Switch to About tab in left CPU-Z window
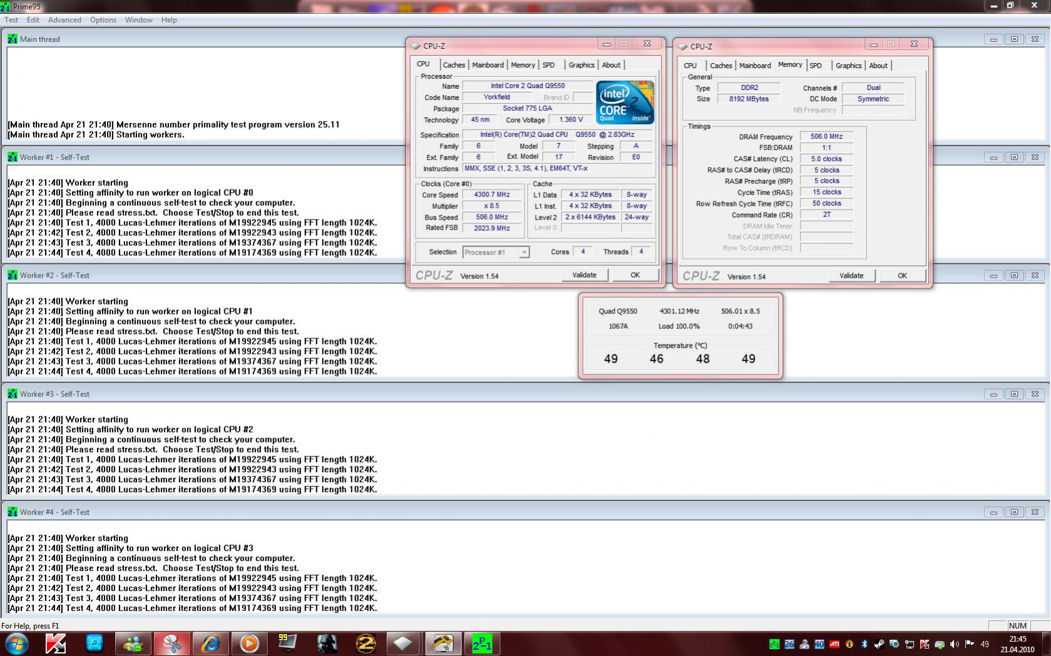 point(611,65)
